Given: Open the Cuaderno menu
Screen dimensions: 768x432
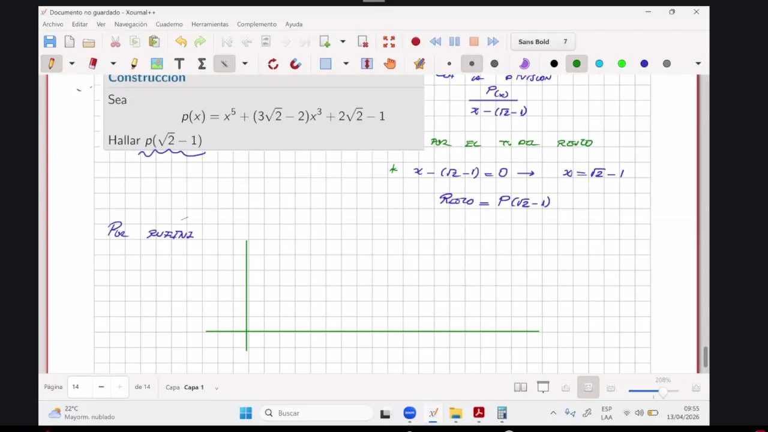Looking at the screenshot, I should 169,24.
